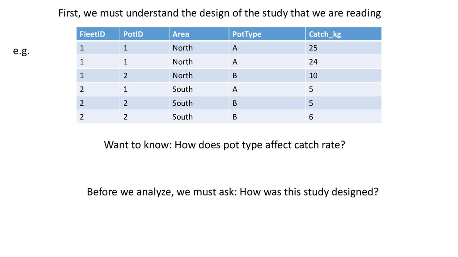
Task: Click the PotType B cell in North row
Action: click(x=267, y=75)
